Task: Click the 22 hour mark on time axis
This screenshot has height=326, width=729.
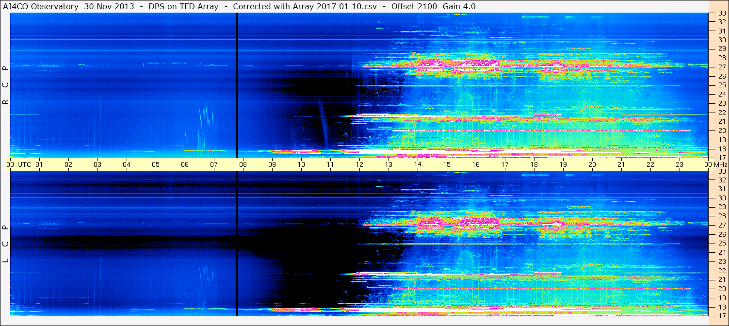Action: 650,164
